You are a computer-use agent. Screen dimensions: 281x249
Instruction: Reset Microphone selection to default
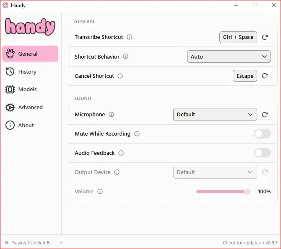click(x=265, y=115)
